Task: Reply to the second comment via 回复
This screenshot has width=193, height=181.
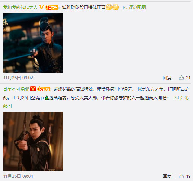Action: pos(167,176)
